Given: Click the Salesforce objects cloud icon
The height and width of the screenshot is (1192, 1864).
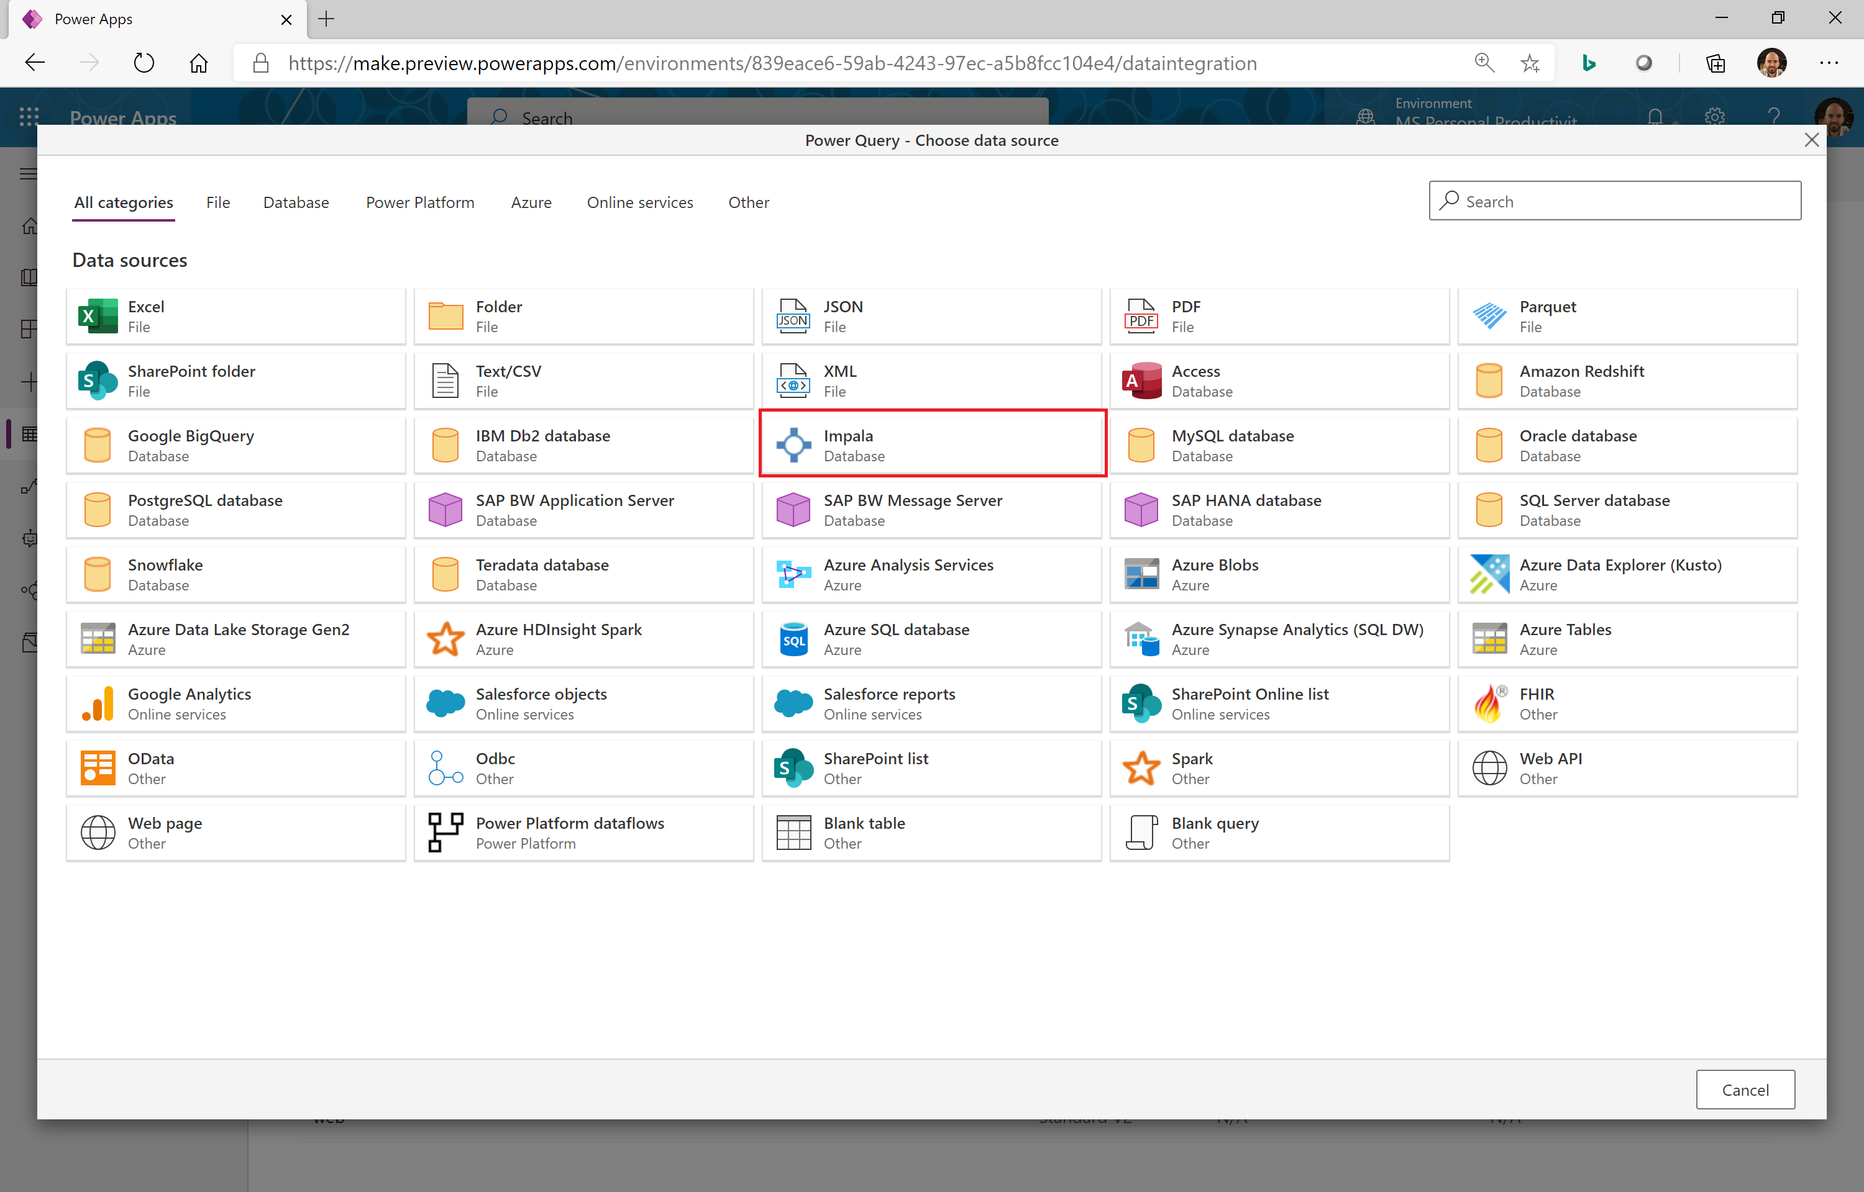Looking at the screenshot, I should coord(445,703).
